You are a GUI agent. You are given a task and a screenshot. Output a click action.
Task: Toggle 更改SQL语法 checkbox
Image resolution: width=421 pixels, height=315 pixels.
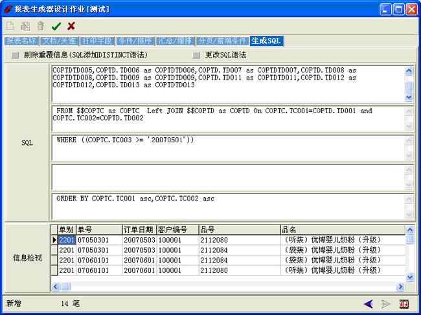click(196, 55)
